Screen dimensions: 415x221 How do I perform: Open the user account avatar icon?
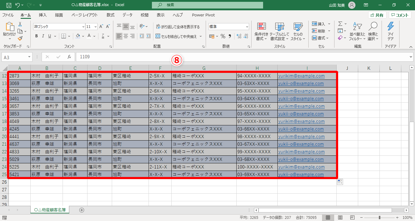click(352, 5)
